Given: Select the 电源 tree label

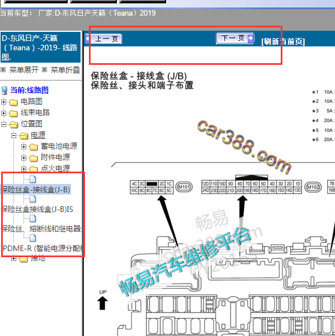Looking at the screenshot, I should [x=38, y=135].
